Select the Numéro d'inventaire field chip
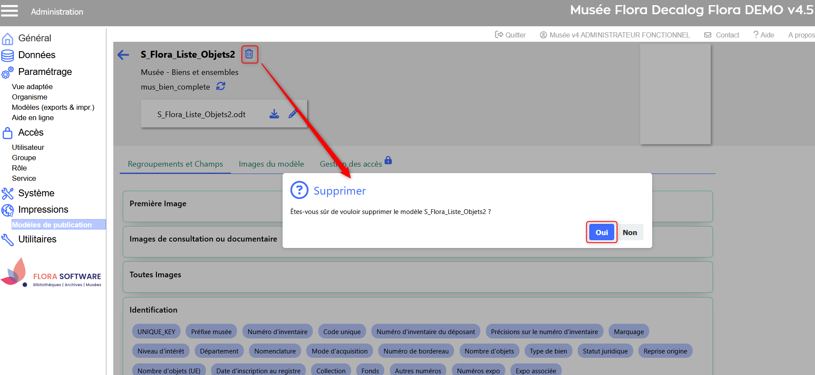The height and width of the screenshot is (375, 815). pyautogui.click(x=277, y=332)
